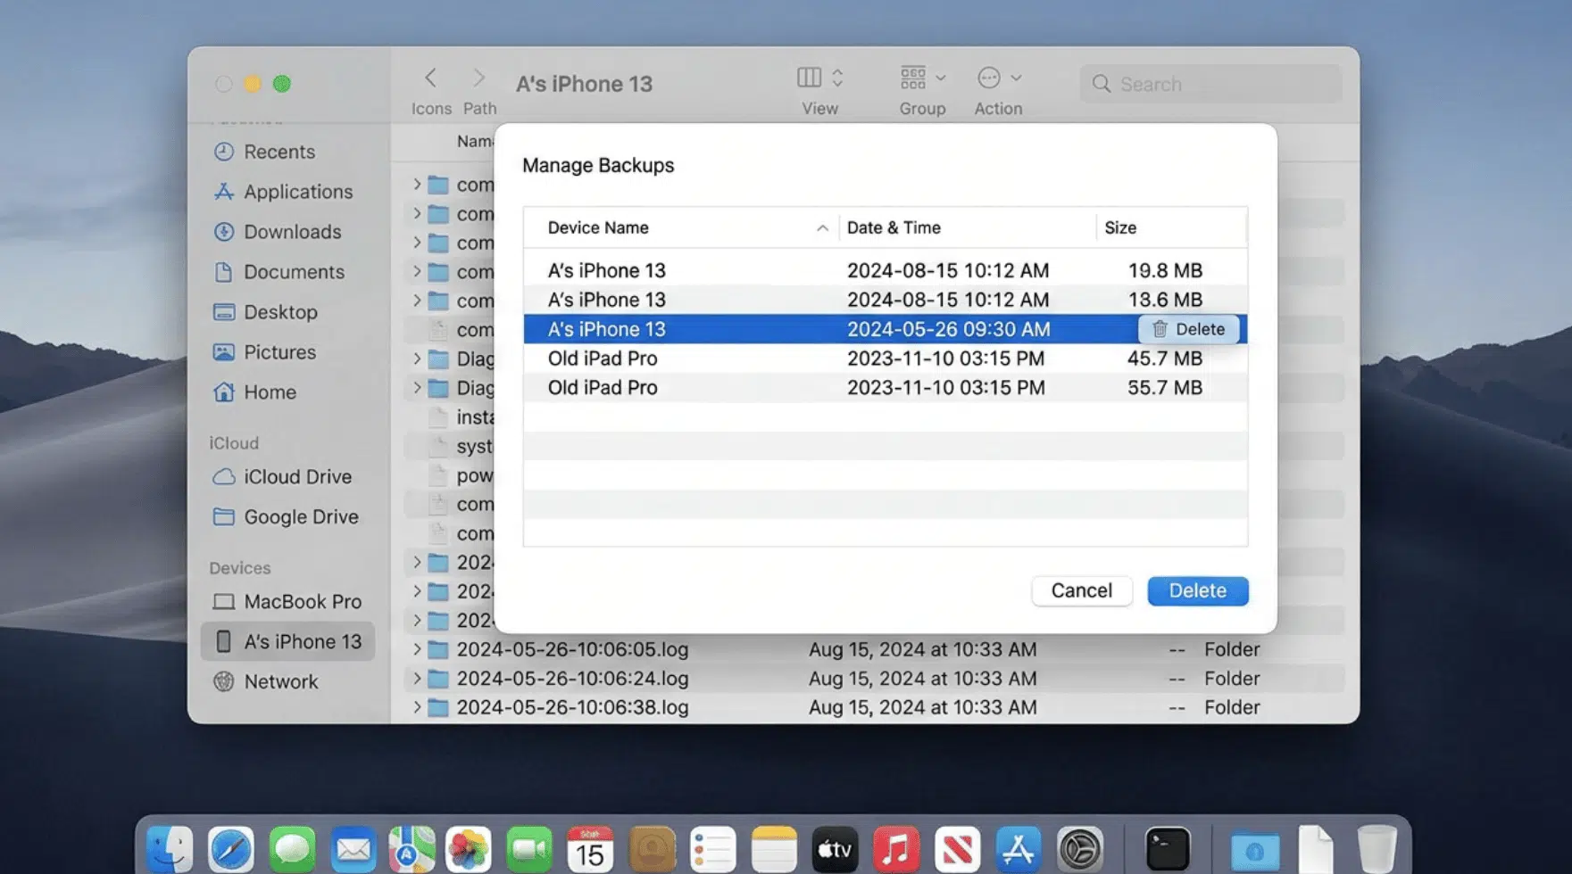1572x874 pixels.
Task: Open iCloud Drive in sidebar
Action: tap(282, 477)
